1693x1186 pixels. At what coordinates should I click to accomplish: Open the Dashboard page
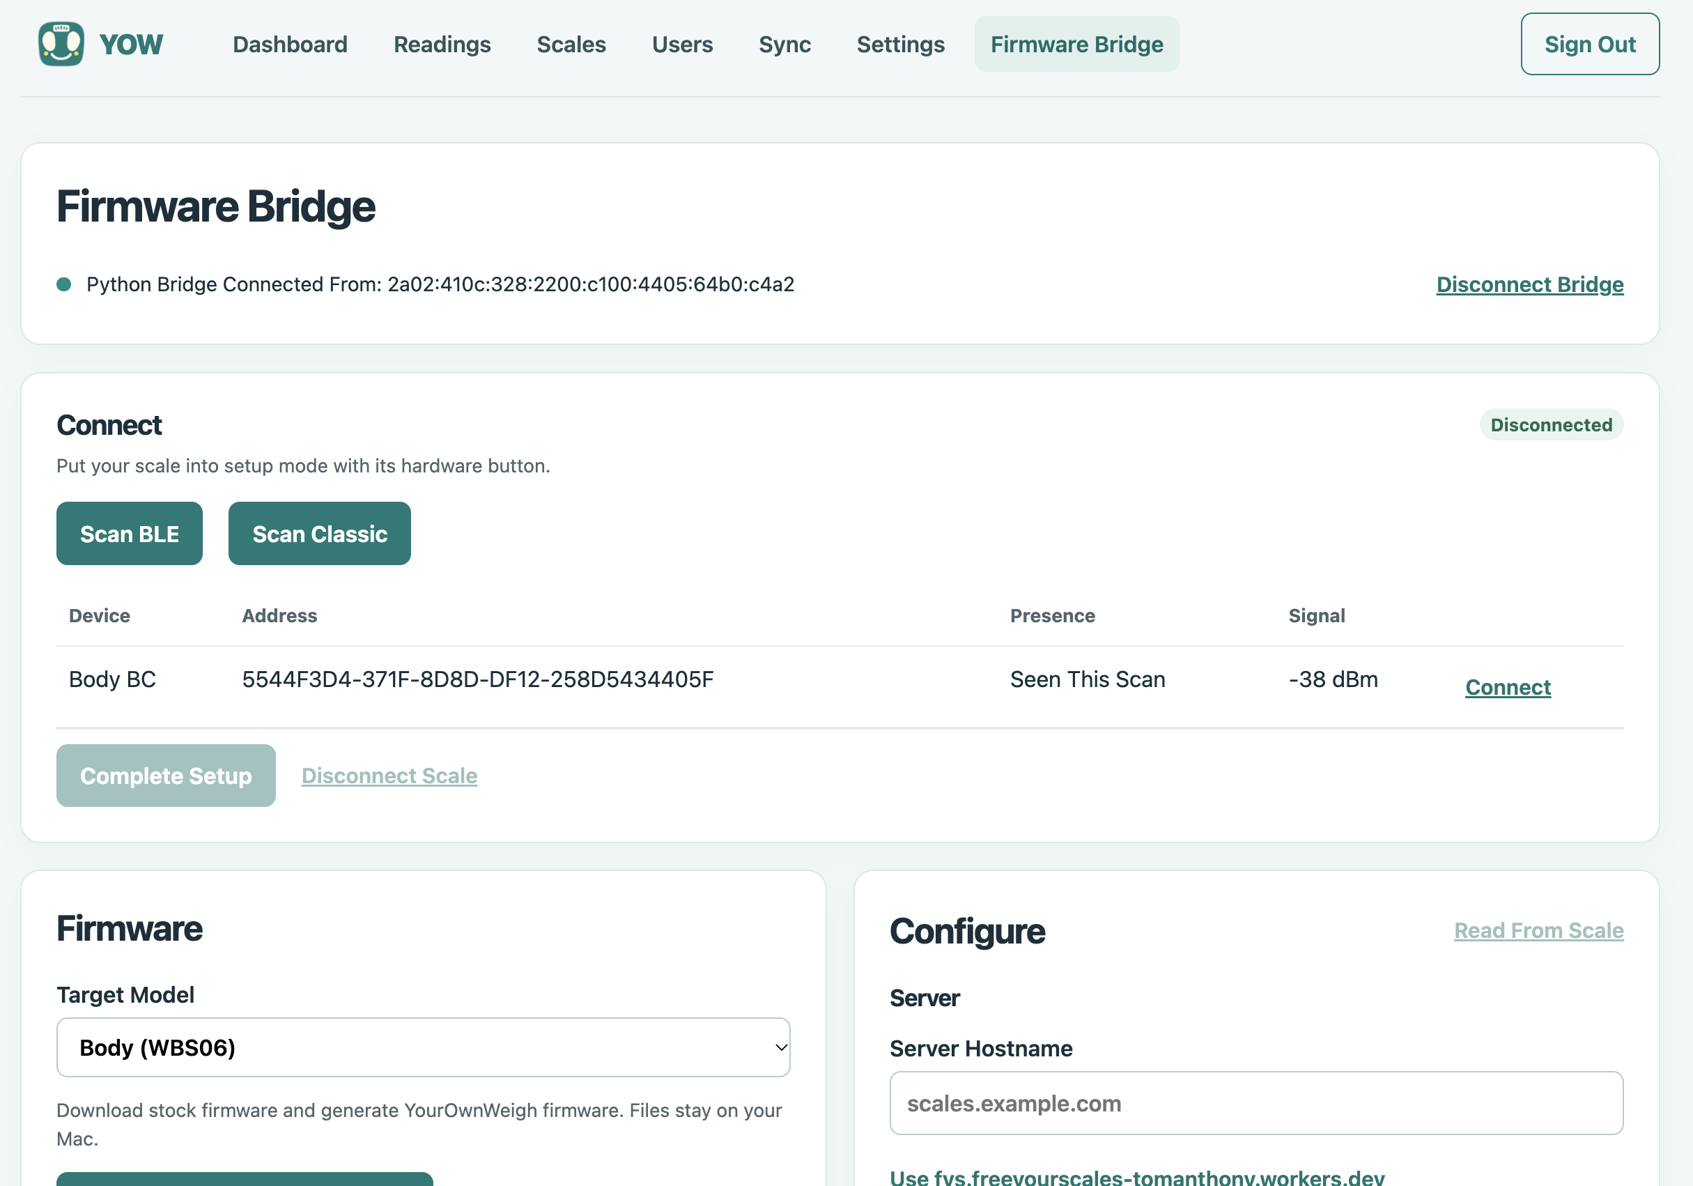[290, 45]
